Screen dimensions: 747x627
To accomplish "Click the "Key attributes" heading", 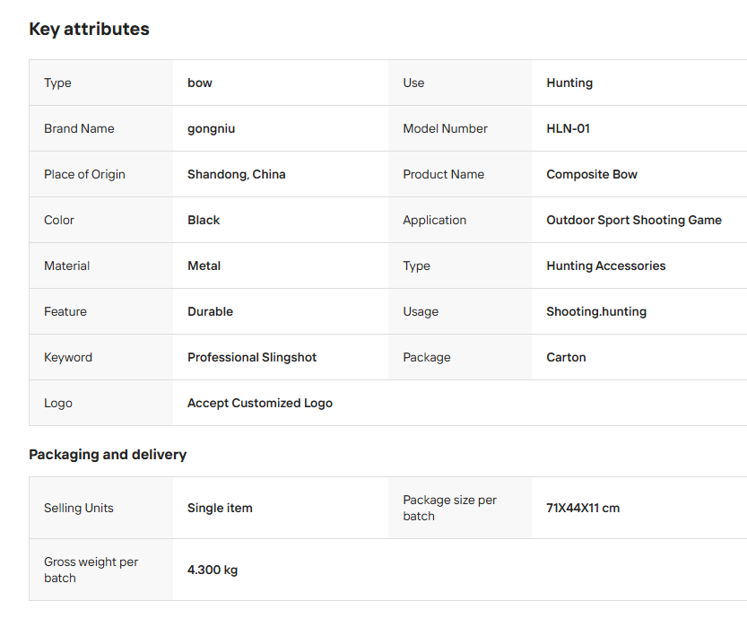I will [x=89, y=29].
